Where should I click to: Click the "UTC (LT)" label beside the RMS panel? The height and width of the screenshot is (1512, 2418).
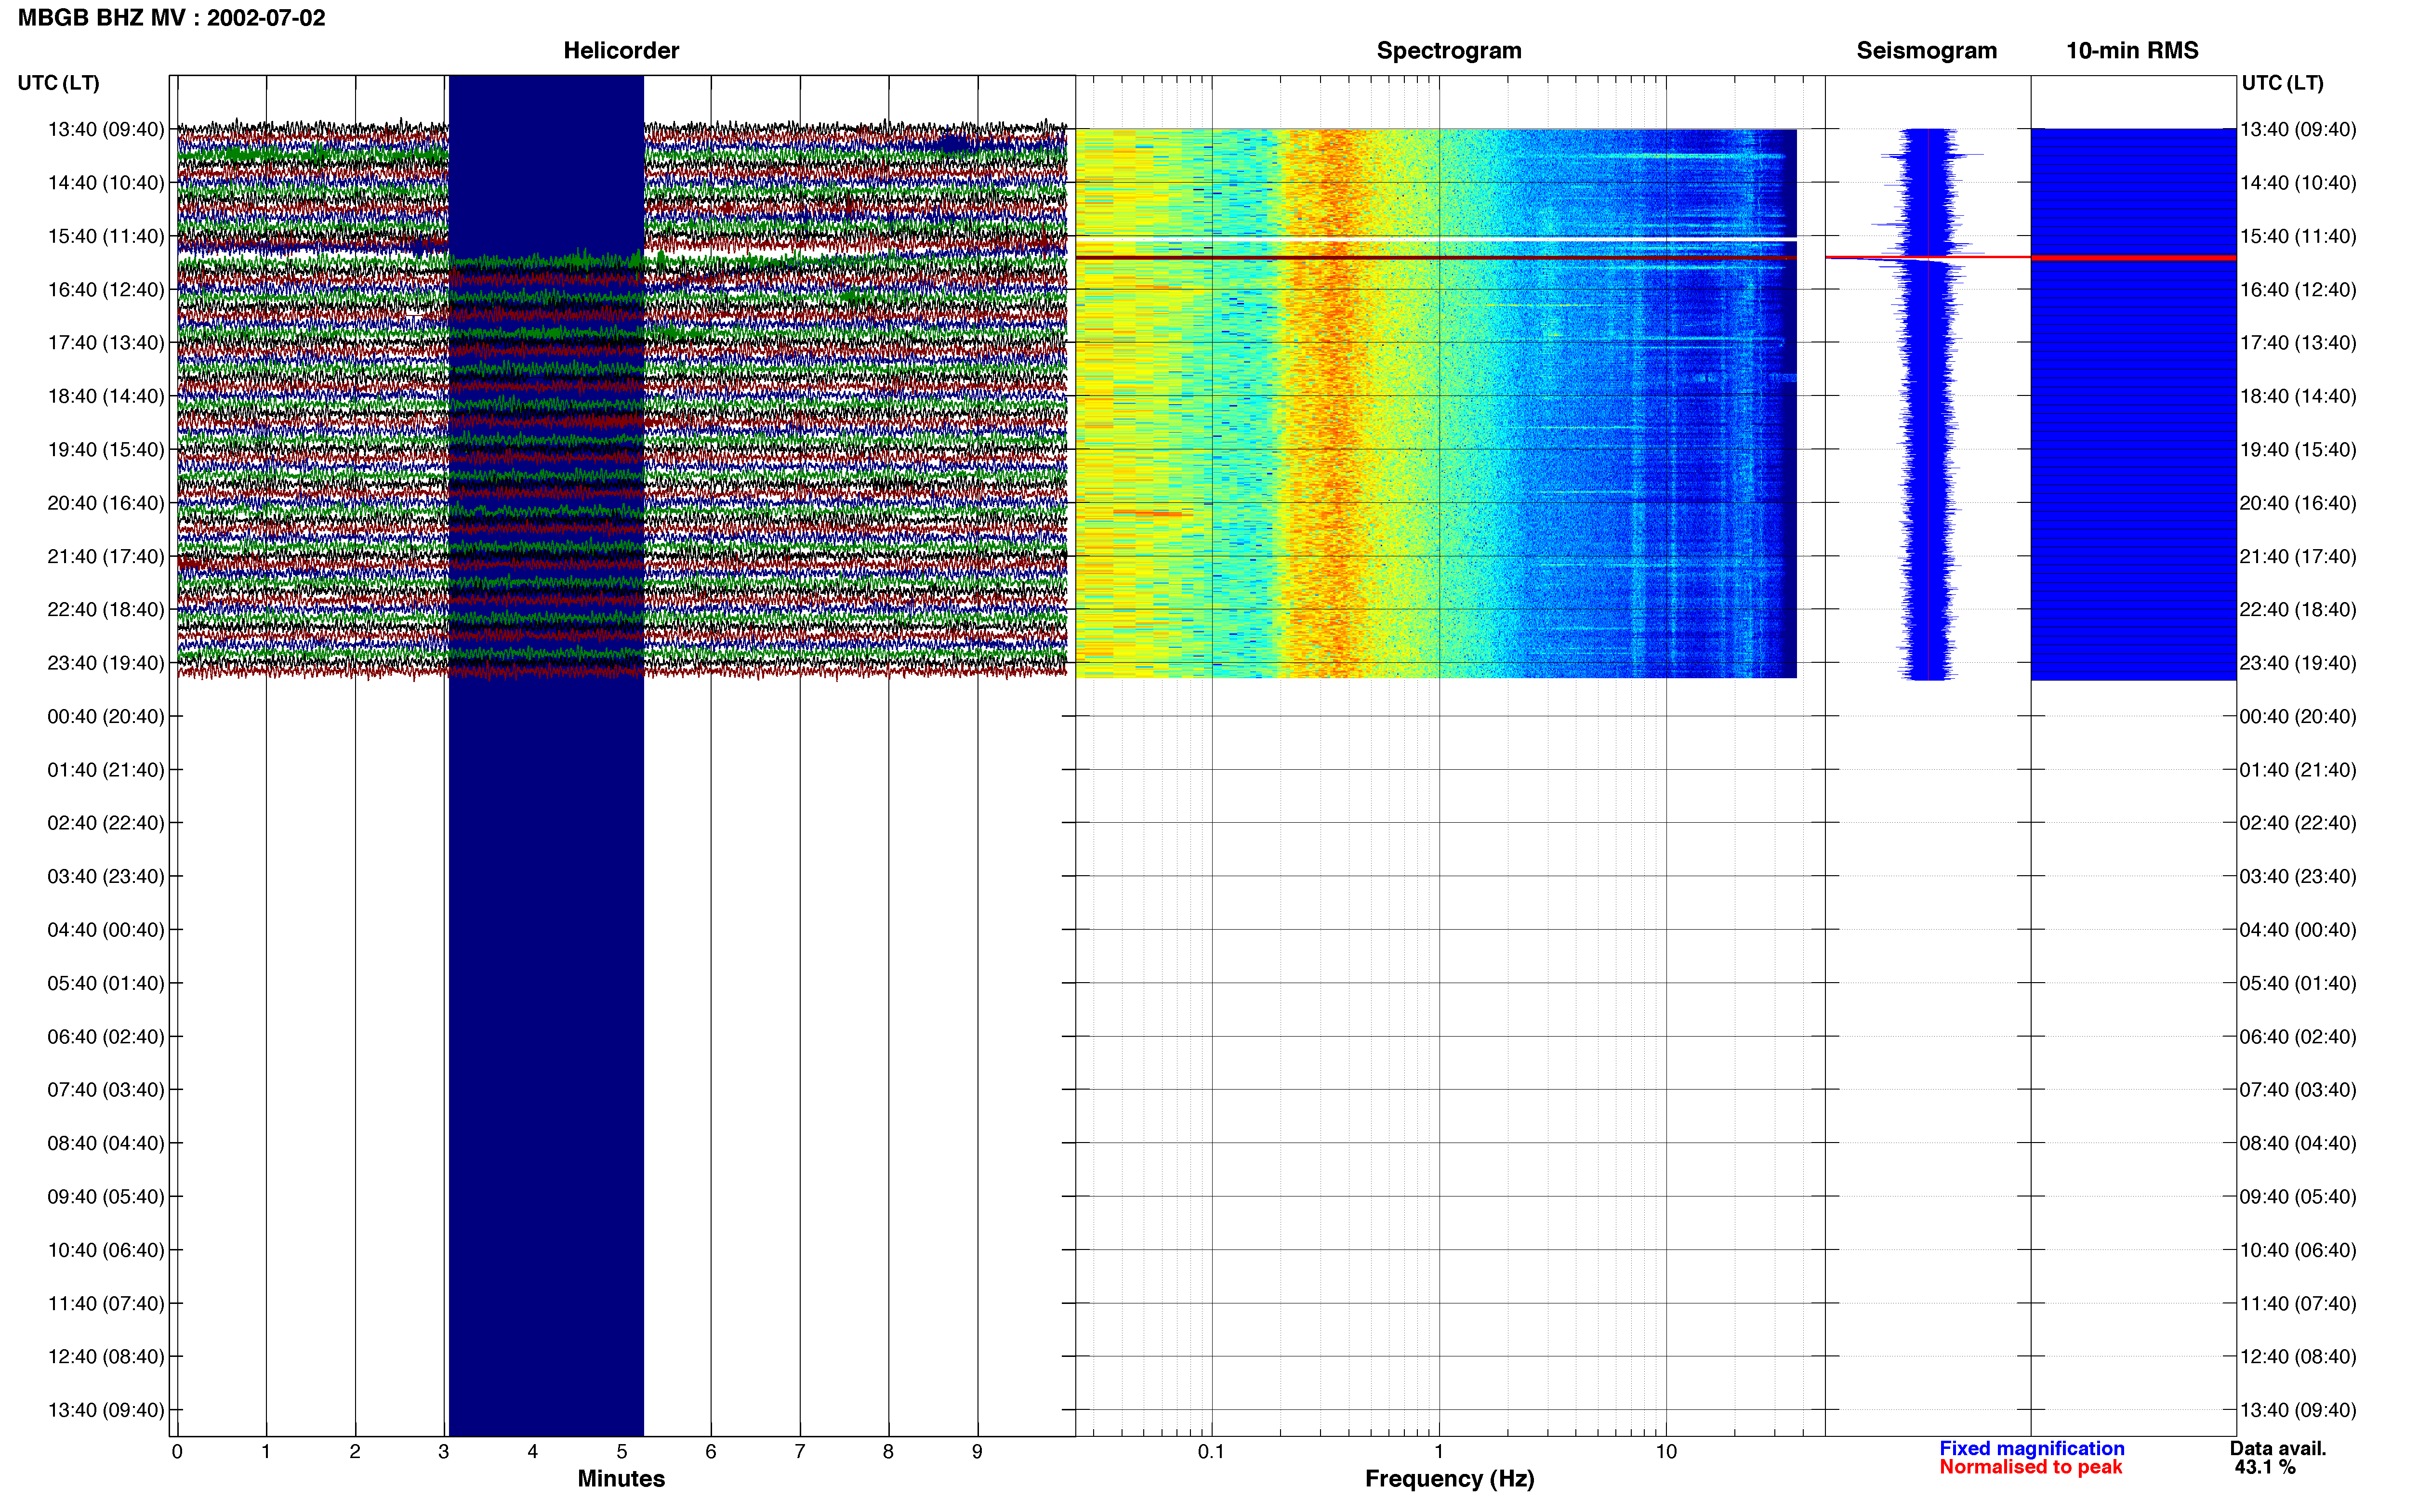(2282, 83)
